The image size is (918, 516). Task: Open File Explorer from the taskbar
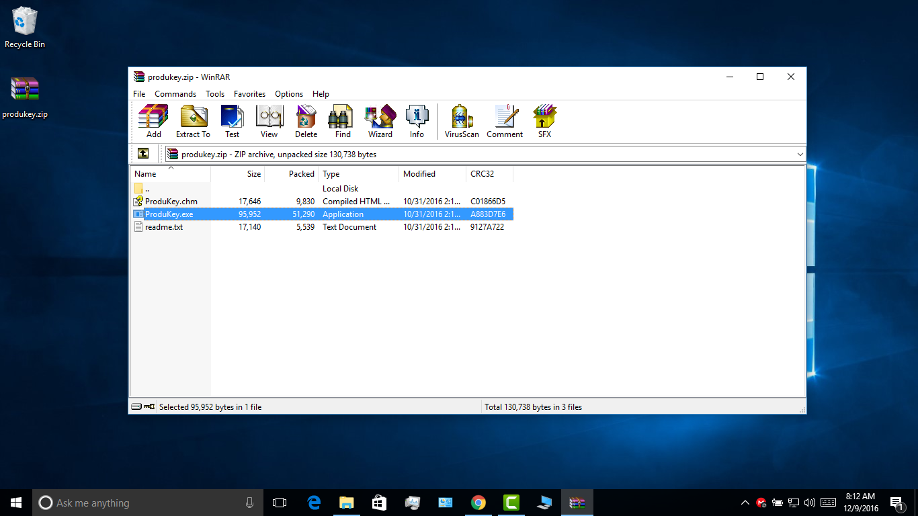[346, 503]
